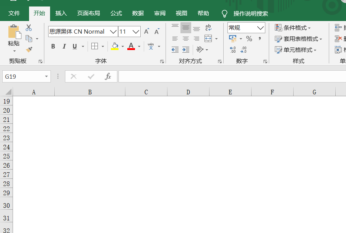The height and width of the screenshot is (233, 346).
Task: Center text horizontally
Action: point(186,39)
